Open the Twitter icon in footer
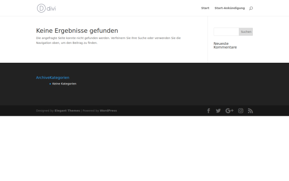The image size is (289, 181). [x=218, y=111]
